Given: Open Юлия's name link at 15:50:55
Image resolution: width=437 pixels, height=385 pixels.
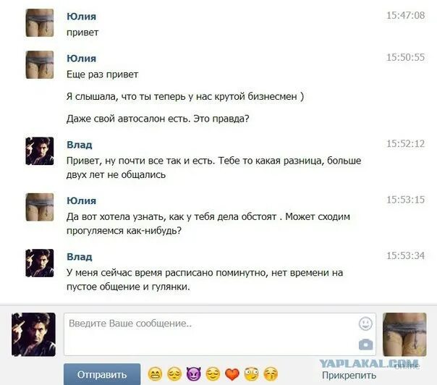Looking at the screenshot, I should coord(81,59).
